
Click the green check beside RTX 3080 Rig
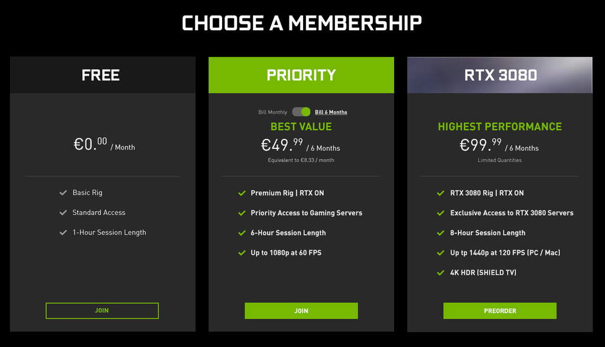[x=440, y=193]
